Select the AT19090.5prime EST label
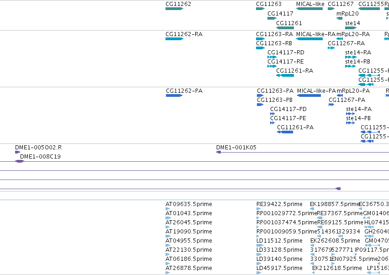389x275 pixels. pyautogui.click(x=189, y=232)
